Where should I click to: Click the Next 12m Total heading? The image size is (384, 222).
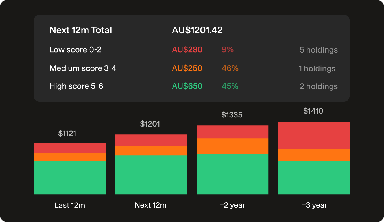81,30
